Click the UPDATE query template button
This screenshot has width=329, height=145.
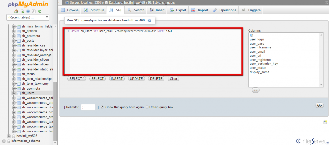pyautogui.click(x=136, y=79)
